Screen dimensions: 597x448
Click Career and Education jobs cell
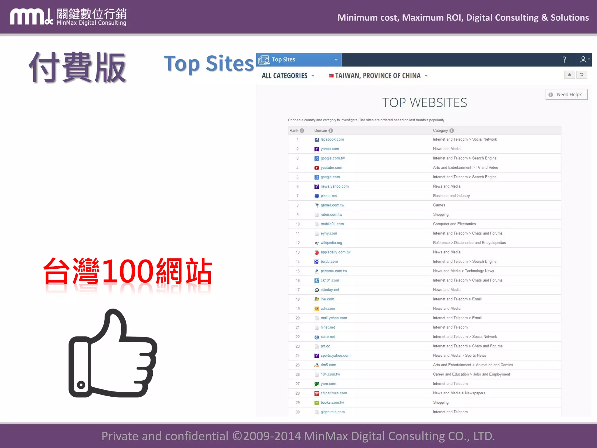[x=471, y=374]
